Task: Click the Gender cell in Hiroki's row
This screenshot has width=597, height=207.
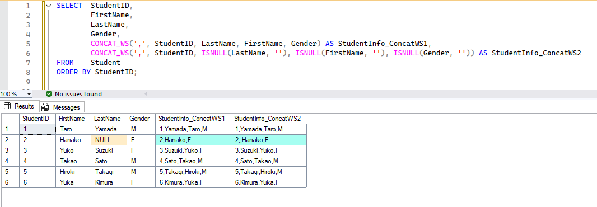Action: click(141, 172)
